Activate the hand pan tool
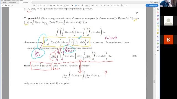This screenshot has height=99, width=177. click(x=76, y=5)
